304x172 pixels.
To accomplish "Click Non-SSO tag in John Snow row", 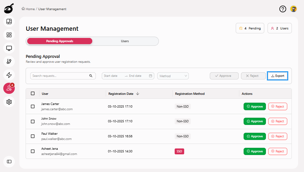I will point(183,121).
